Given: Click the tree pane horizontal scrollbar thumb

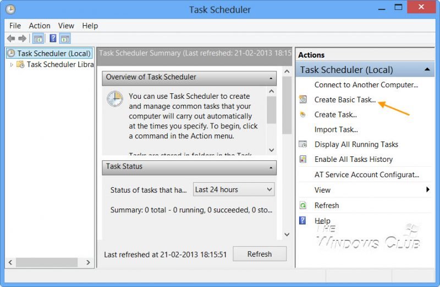Looking at the screenshot, I should 47,262.
